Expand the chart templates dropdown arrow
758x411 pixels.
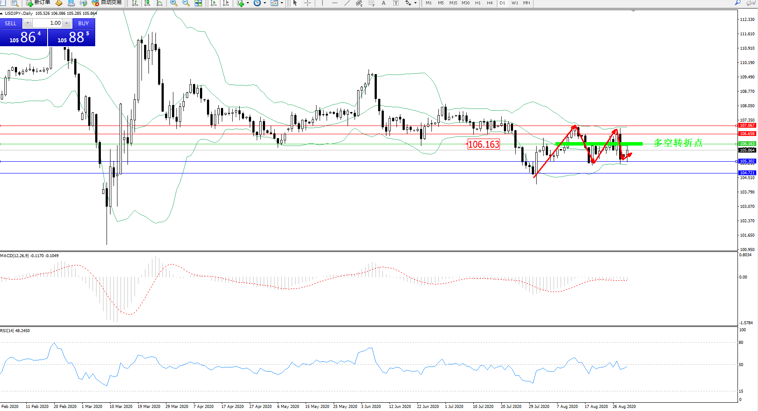click(282, 3)
